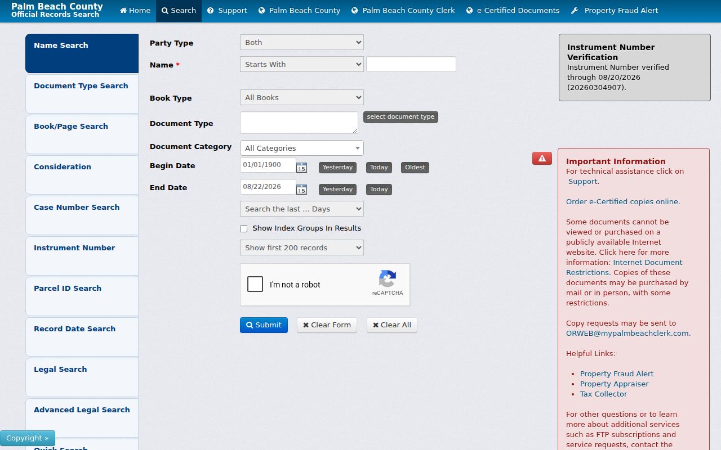721x450 pixels.
Task: Click the Clear All button
Action: point(392,325)
